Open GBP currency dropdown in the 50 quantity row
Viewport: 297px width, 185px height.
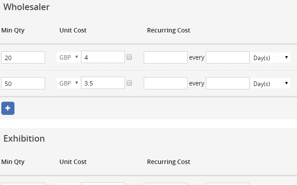[x=69, y=83]
